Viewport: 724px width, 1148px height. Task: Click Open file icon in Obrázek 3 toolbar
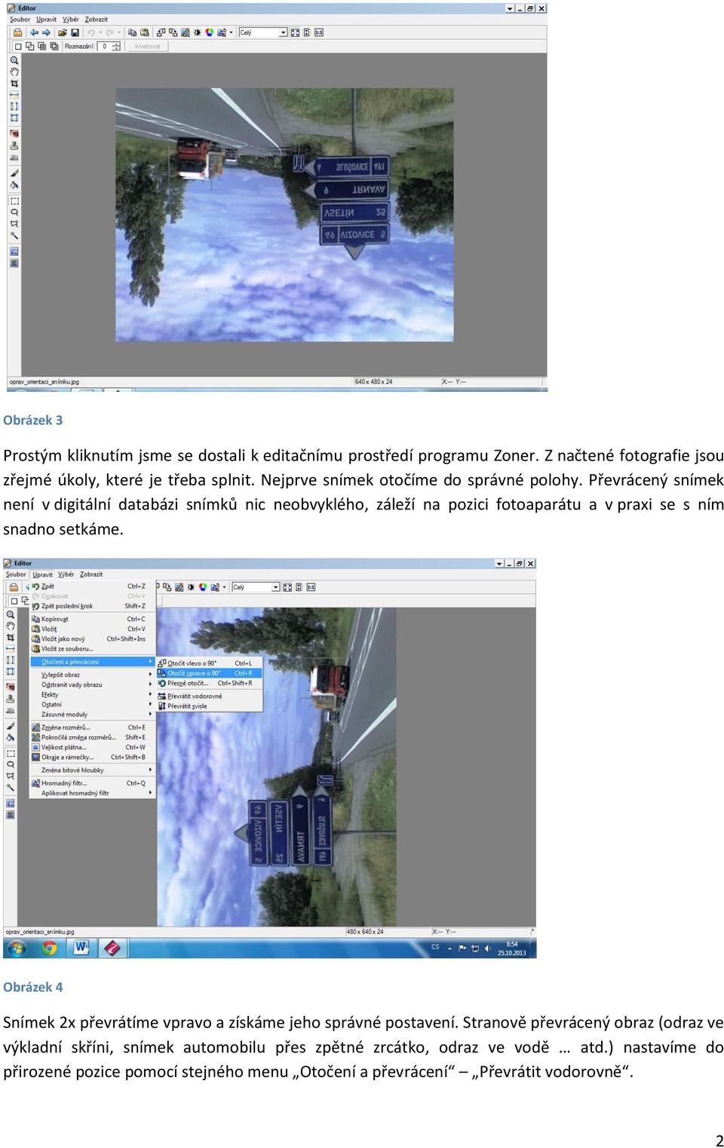(x=63, y=32)
